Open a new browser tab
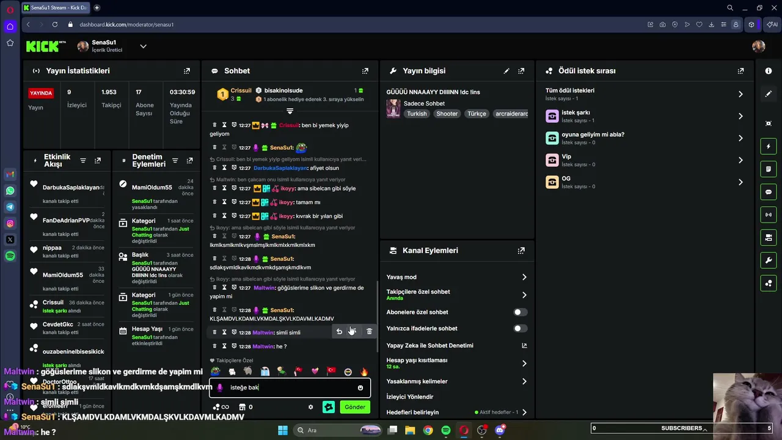The height and width of the screenshot is (440, 782). pyautogui.click(x=97, y=8)
